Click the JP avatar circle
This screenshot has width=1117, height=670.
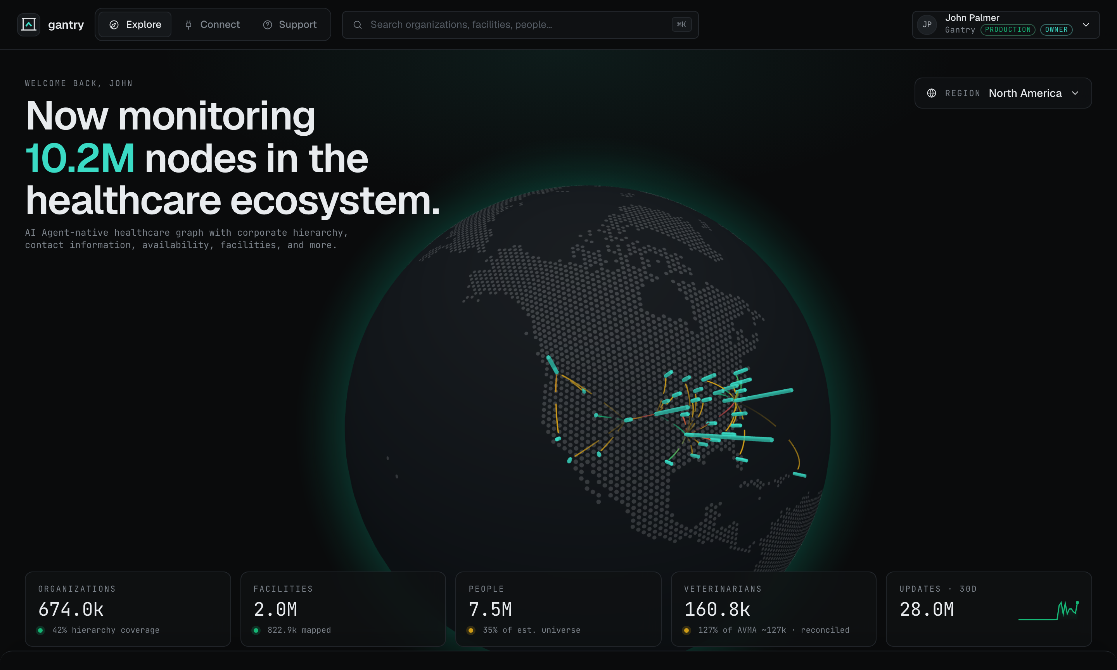927,25
